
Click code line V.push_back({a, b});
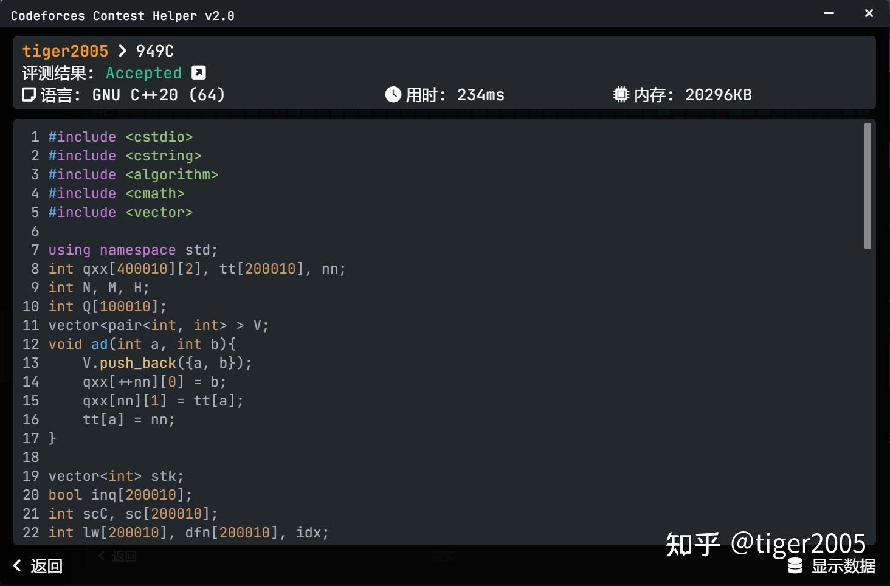(167, 363)
